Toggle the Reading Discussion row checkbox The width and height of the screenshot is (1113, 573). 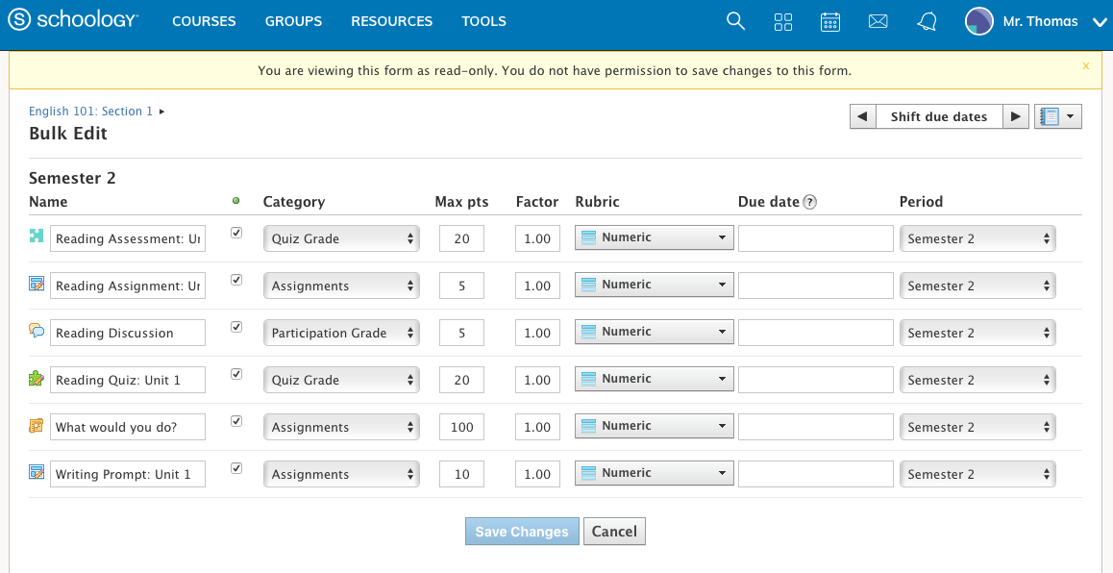coord(236,327)
